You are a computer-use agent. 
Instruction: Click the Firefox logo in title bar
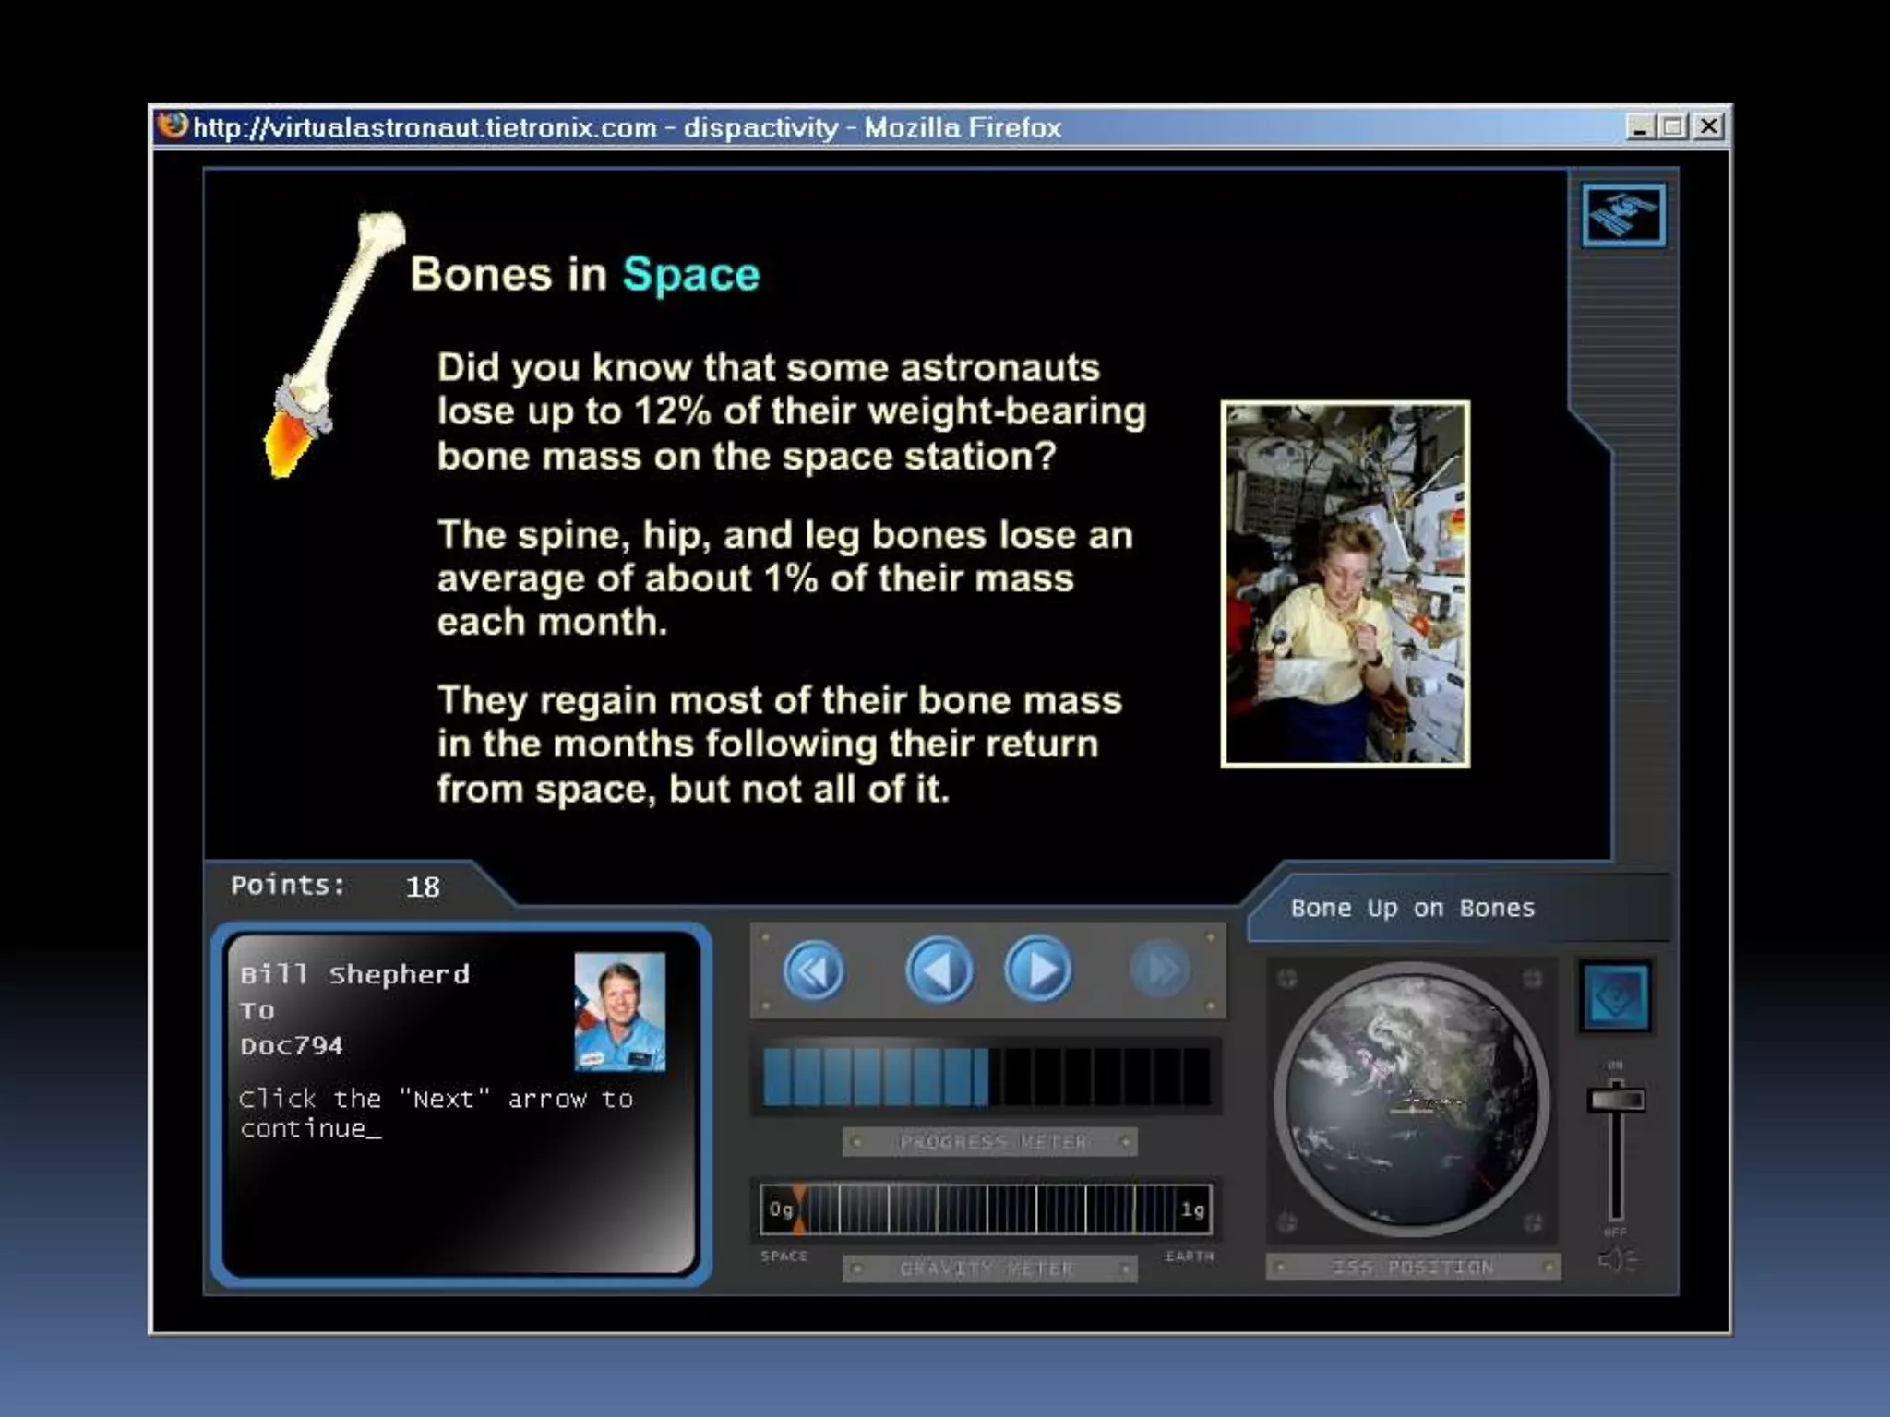click(173, 125)
